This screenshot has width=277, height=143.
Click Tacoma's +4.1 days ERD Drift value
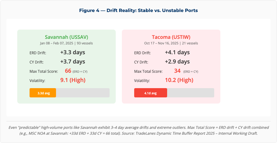pyautogui.click(x=177, y=52)
